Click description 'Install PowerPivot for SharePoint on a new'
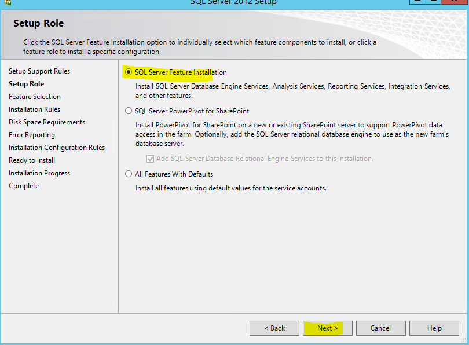Image resolution: width=469 pixels, height=345 pixels. click(x=292, y=134)
